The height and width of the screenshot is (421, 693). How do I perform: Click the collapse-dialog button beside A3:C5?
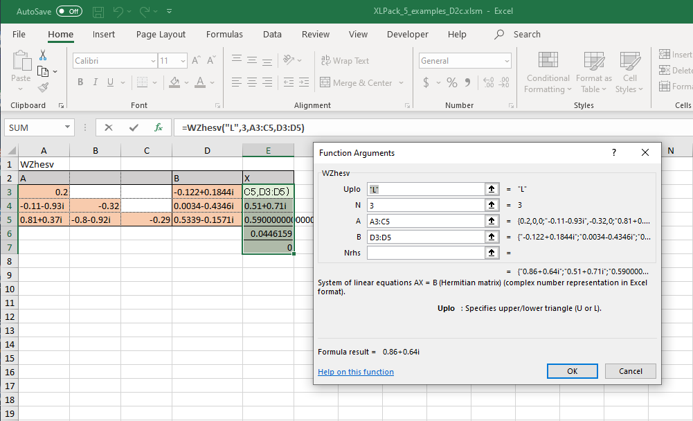pos(492,221)
